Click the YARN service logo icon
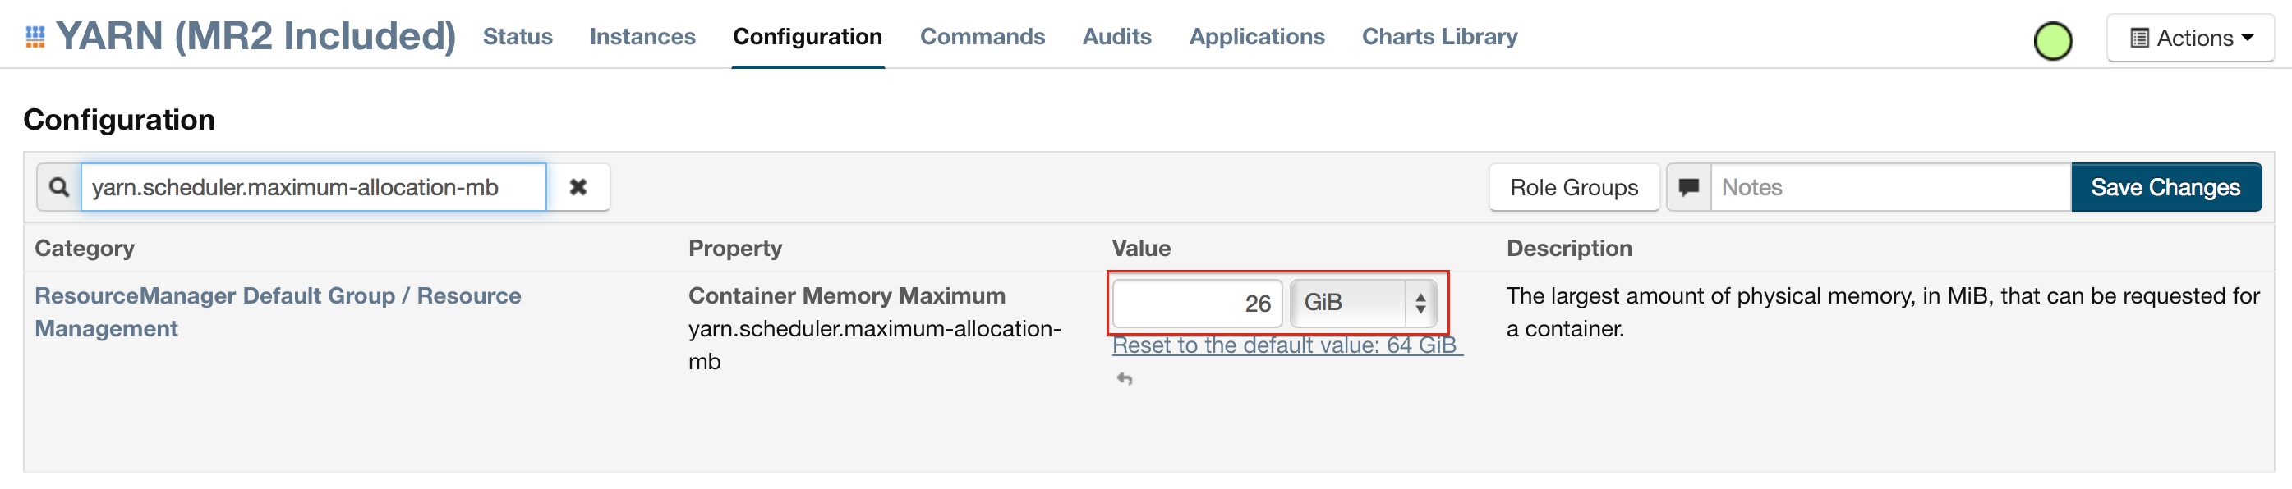2292x489 pixels. [x=34, y=35]
